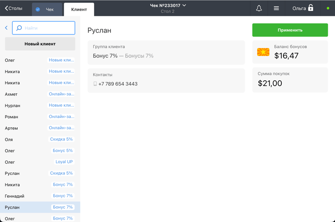This screenshot has width=335, height=222.
Task: Click bonus balance $16,47
Action: 286,56
